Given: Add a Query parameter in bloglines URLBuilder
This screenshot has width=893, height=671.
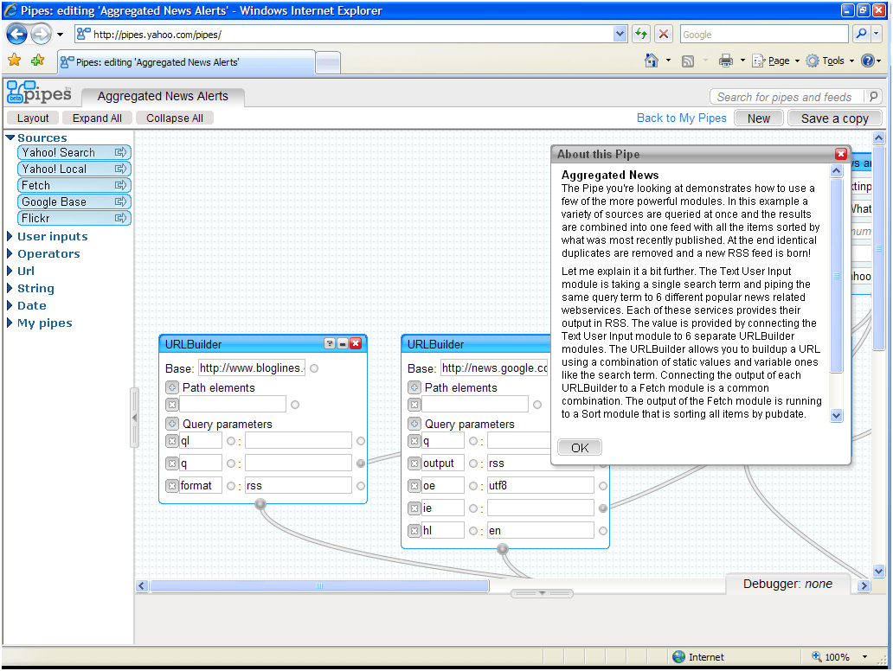Looking at the screenshot, I should click(x=172, y=424).
